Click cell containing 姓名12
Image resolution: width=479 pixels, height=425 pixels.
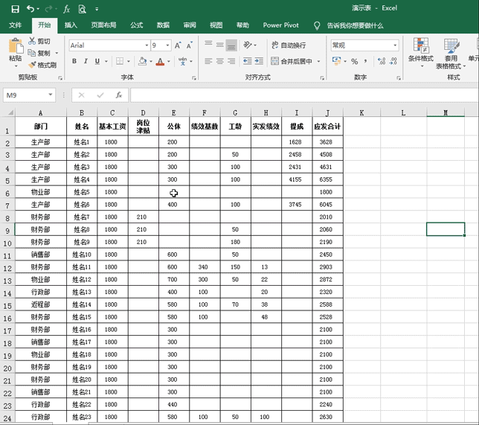82,279
